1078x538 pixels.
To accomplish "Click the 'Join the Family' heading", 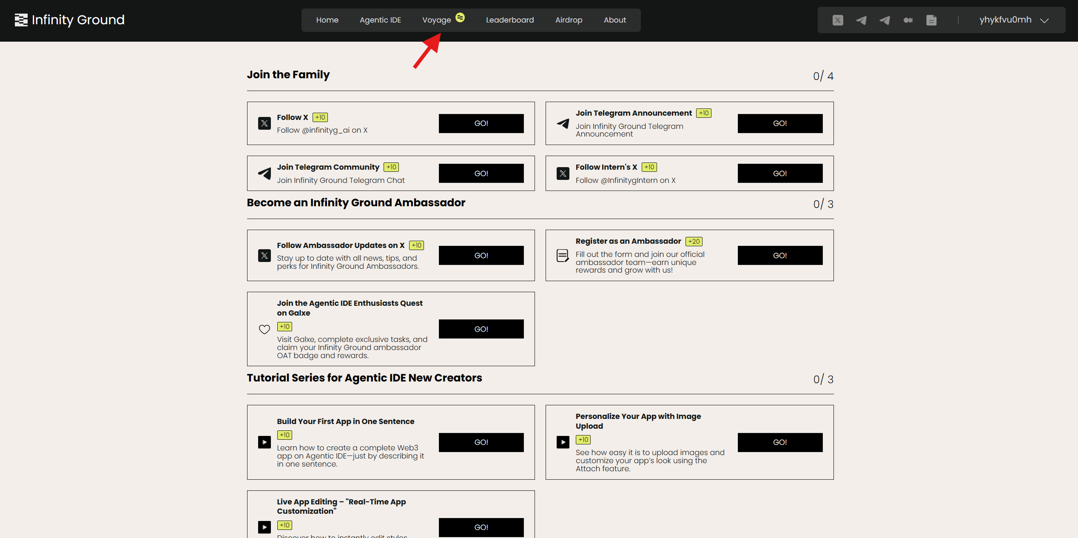I will 288,74.
